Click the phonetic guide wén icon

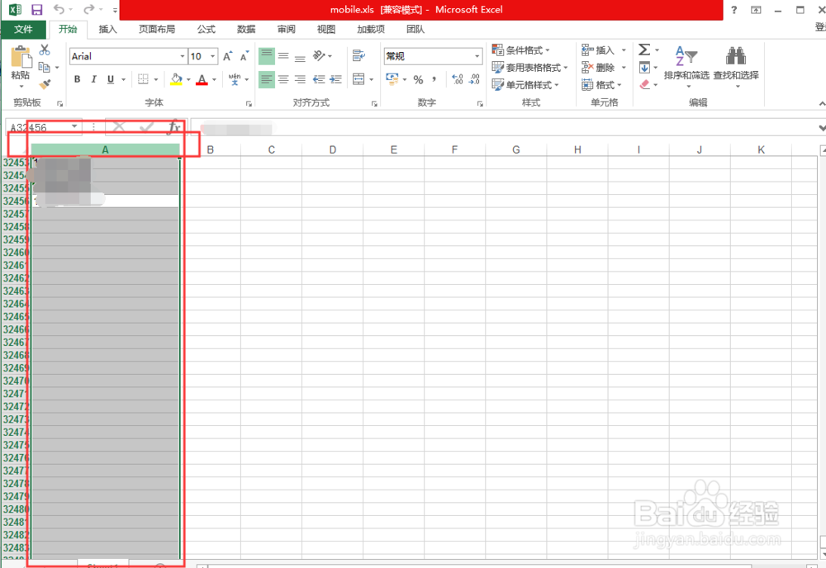point(235,79)
